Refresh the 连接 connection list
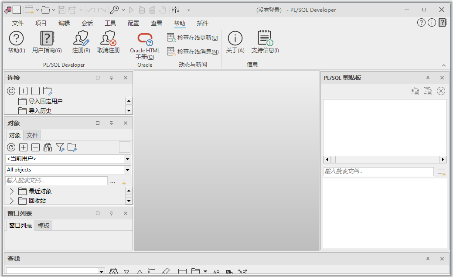 point(11,91)
